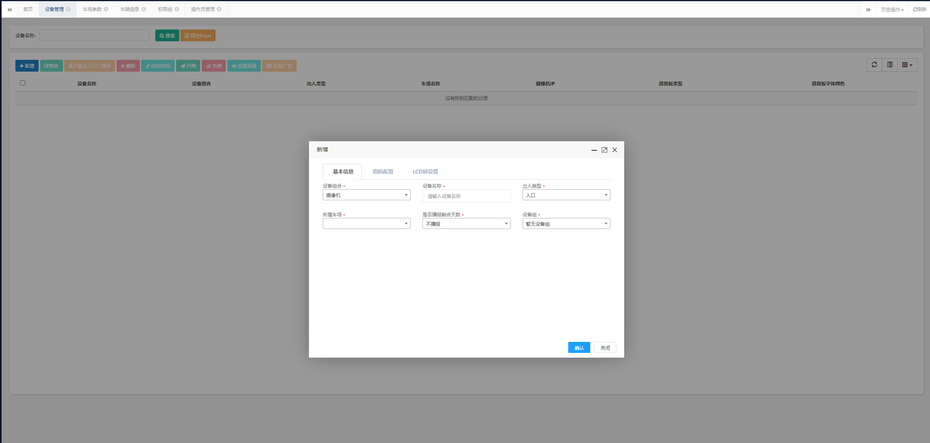The width and height of the screenshot is (930, 443).
Task: Toggle the table card view icon
Action: click(x=890, y=65)
